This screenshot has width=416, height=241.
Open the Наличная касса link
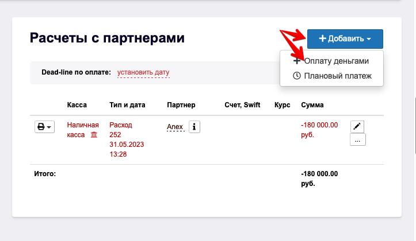coord(82,130)
